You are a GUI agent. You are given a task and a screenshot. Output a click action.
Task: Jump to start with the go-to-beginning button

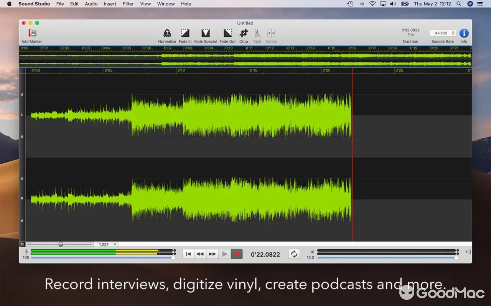click(188, 254)
